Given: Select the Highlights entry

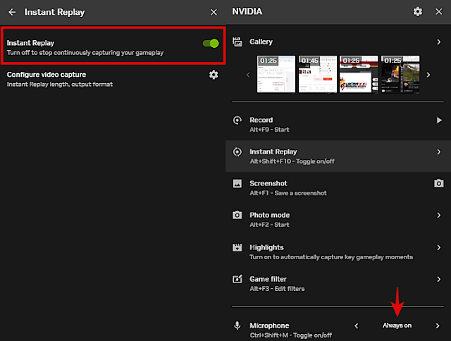Looking at the screenshot, I should pos(338,252).
